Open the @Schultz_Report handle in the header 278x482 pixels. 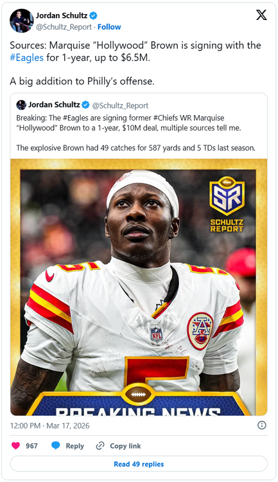pyautogui.click(x=64, y=27)
